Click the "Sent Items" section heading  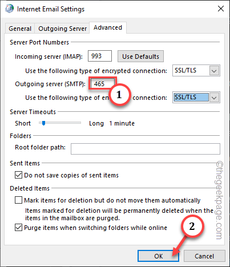(25, 163)
